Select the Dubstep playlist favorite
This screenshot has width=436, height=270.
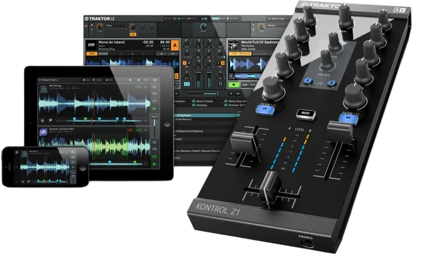click(199, 105)
